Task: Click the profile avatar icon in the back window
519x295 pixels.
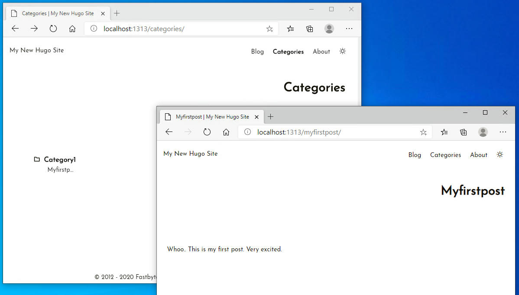Action: click(x=329, y=29)
